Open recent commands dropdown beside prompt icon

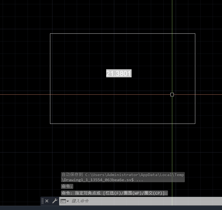click(68, 201)
